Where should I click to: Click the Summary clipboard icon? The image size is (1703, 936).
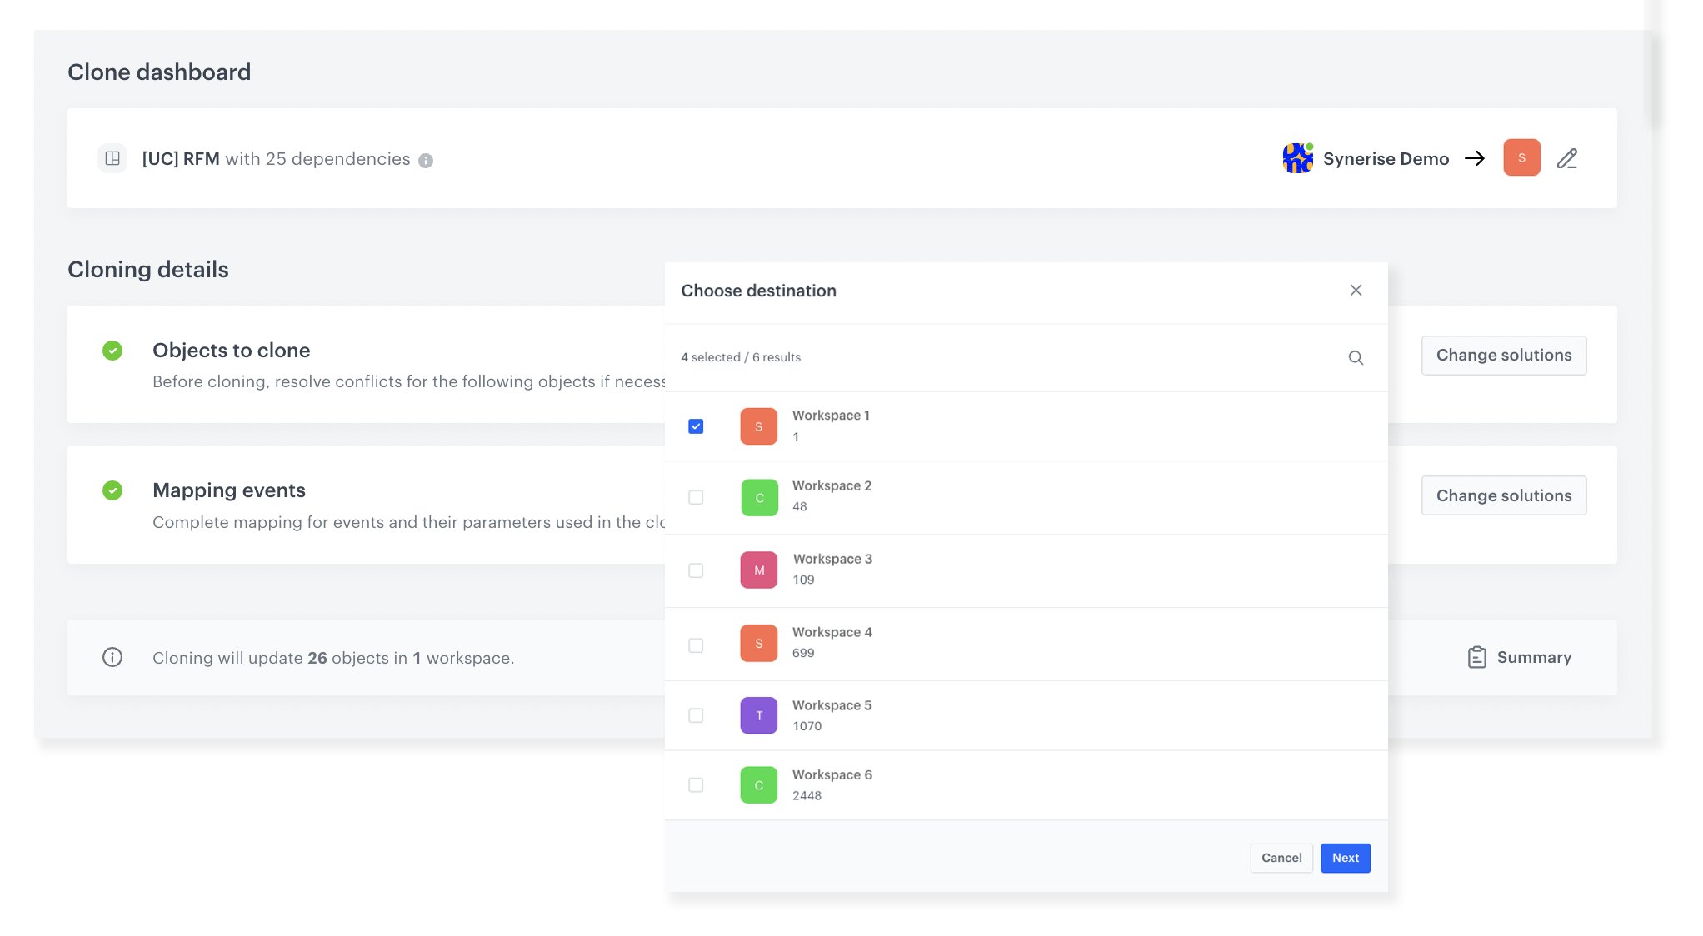point(1477,657)
